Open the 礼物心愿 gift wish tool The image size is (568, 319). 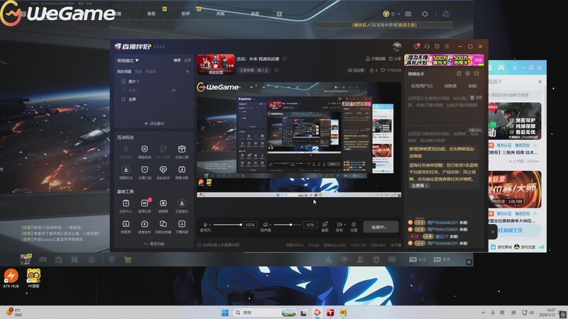pos(182,151)
